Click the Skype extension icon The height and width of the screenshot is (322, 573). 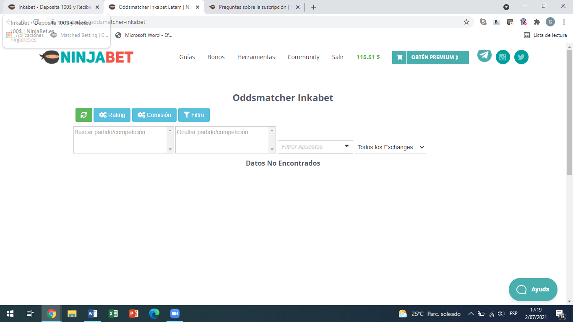[x=483, y=22]
